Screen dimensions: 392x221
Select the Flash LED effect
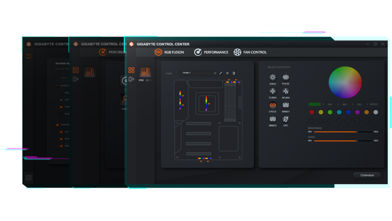pos(272,91)
